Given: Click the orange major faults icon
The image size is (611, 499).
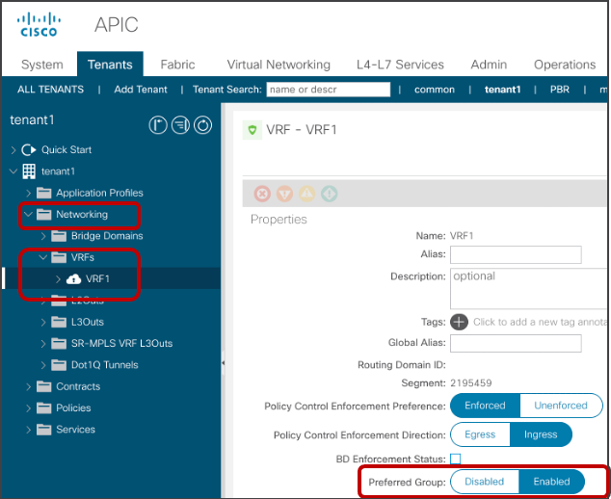Looking at the screenshot, I should [x=284, y=194].
